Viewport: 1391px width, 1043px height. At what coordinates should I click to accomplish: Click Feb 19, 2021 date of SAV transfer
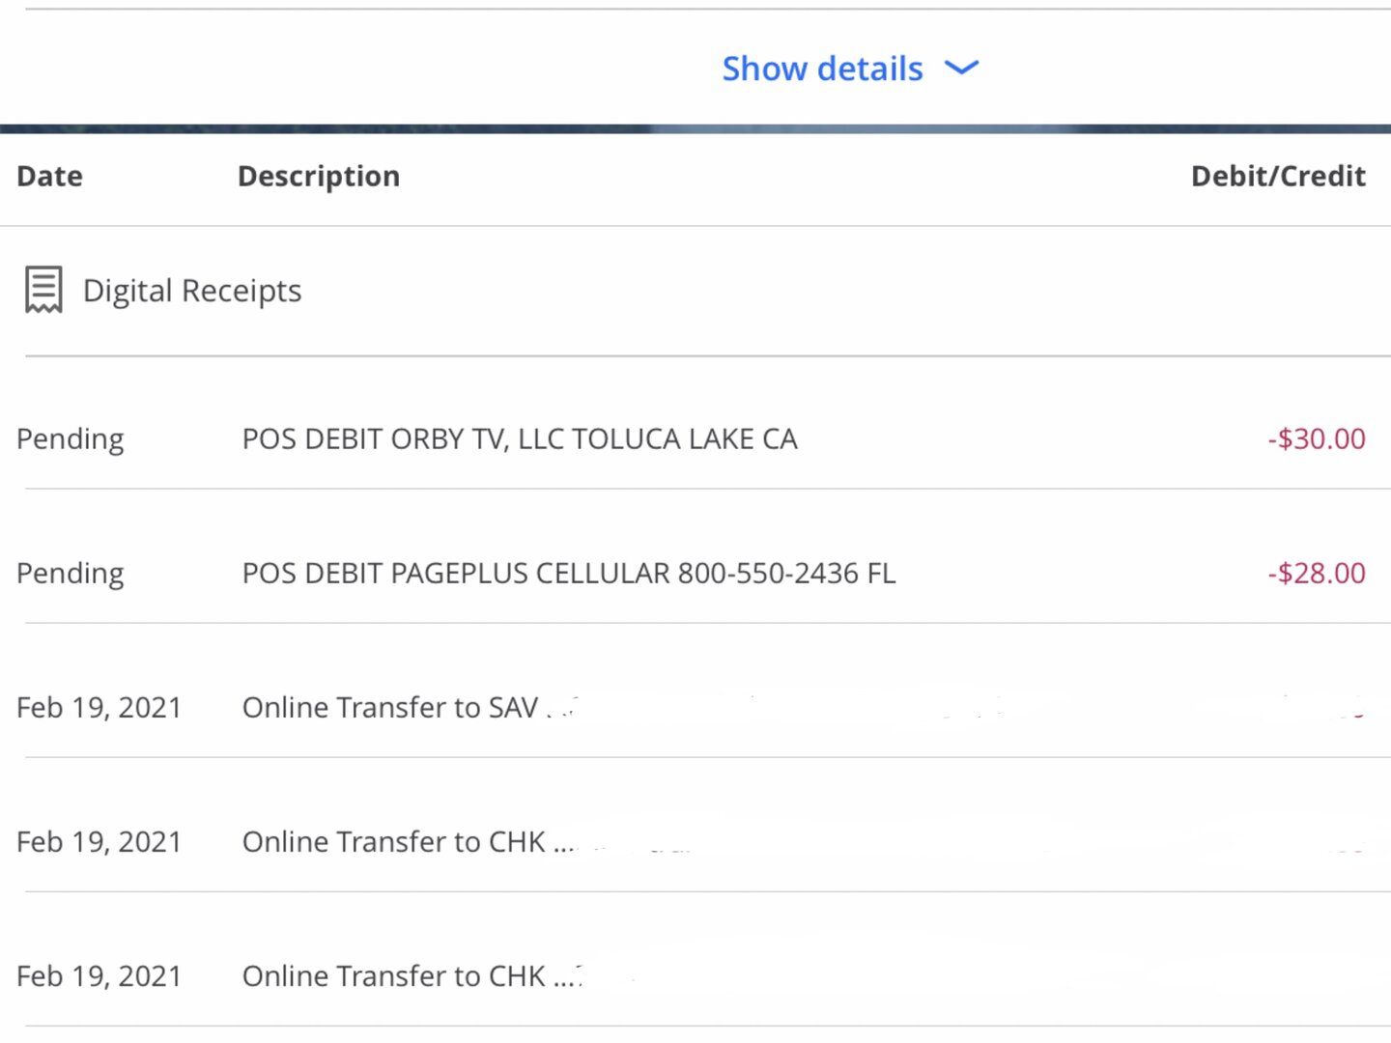(99, 708)
